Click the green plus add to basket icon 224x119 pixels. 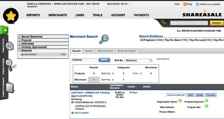tap(73, 113)
